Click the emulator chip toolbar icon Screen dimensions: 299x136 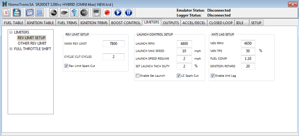[x=64, y=13]
